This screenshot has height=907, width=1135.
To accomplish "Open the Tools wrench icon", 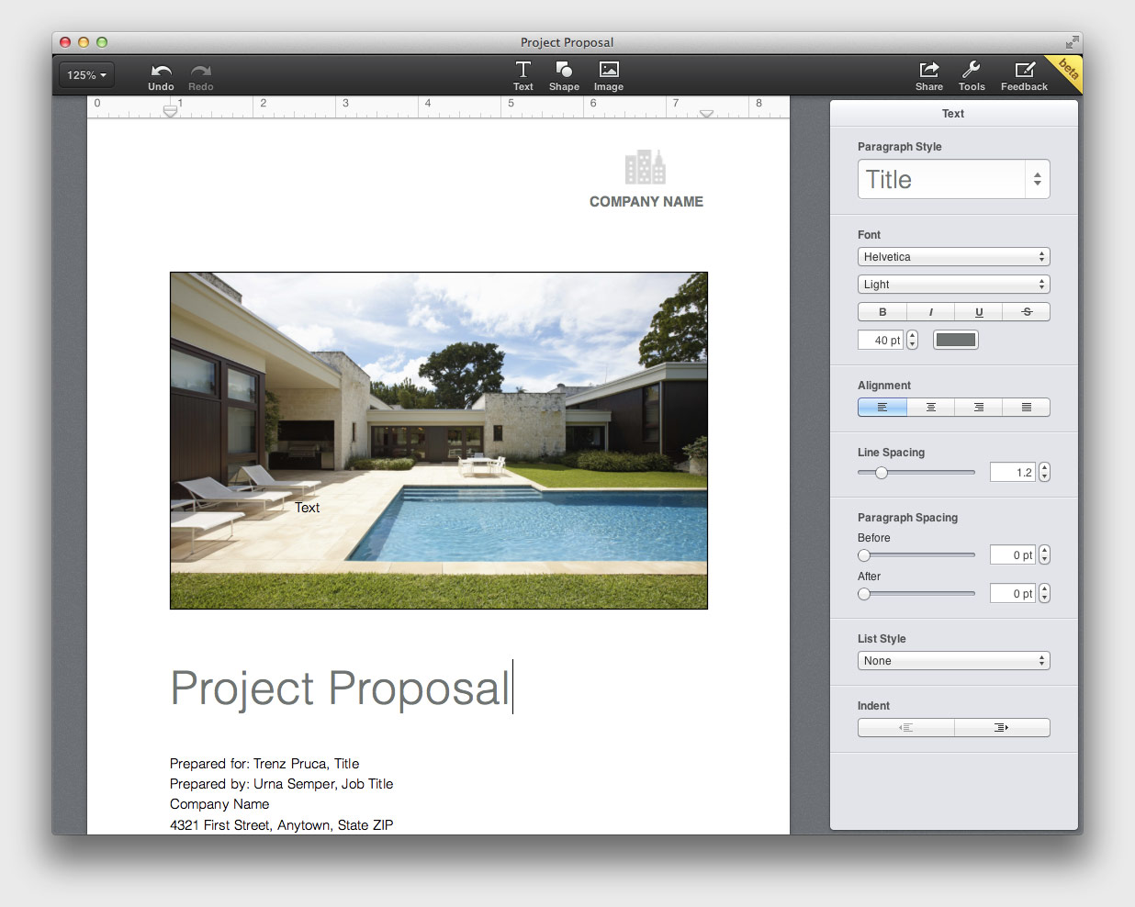I will pyautogui.click(x=971, y=71).
